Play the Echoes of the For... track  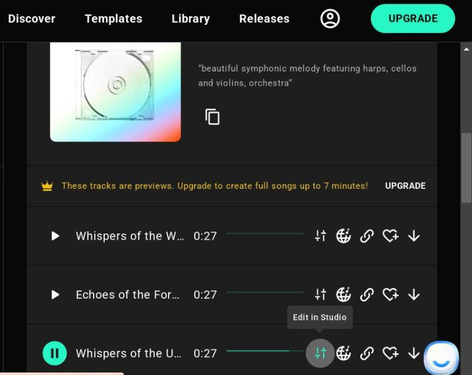55,294
